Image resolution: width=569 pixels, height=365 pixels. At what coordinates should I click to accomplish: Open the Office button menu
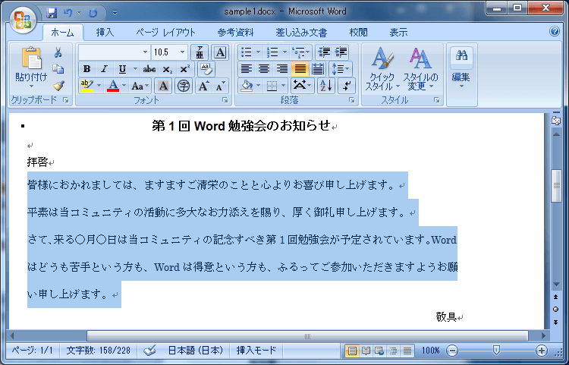(23, 20)
